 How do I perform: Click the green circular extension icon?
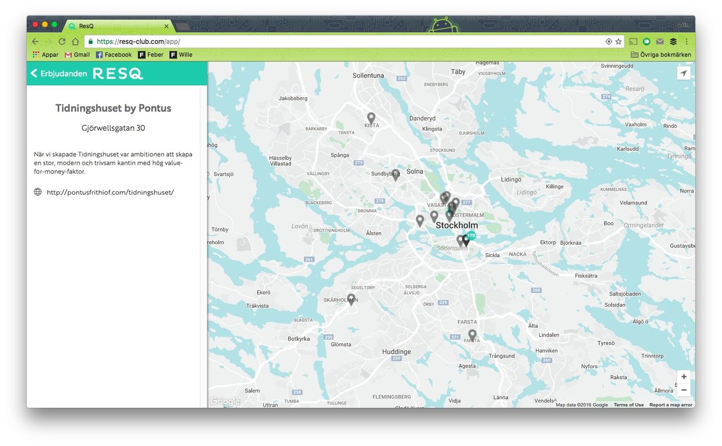point(647,42)
